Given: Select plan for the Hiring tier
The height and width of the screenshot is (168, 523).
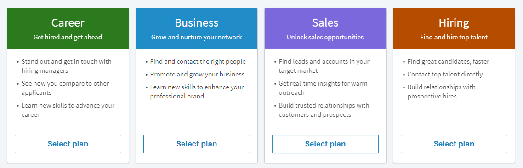Looking at the screenshot, I should [x=454, y=144].
